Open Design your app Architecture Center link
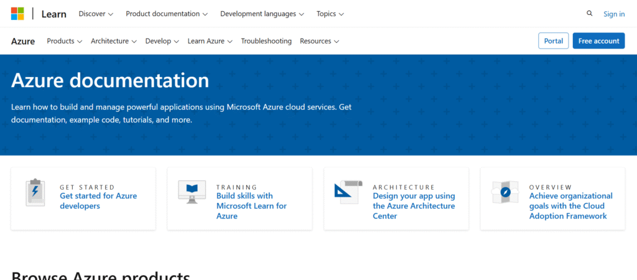637x280 pixels. pyautogui.click(x=414, y=206)
